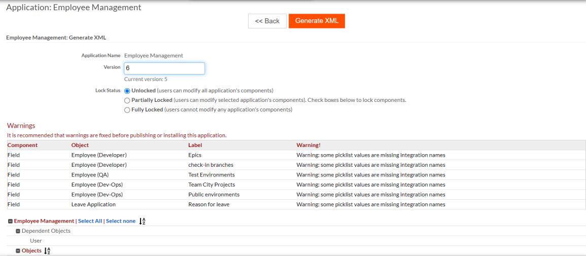Click the Public environments warning row

[x=214, y=195]
